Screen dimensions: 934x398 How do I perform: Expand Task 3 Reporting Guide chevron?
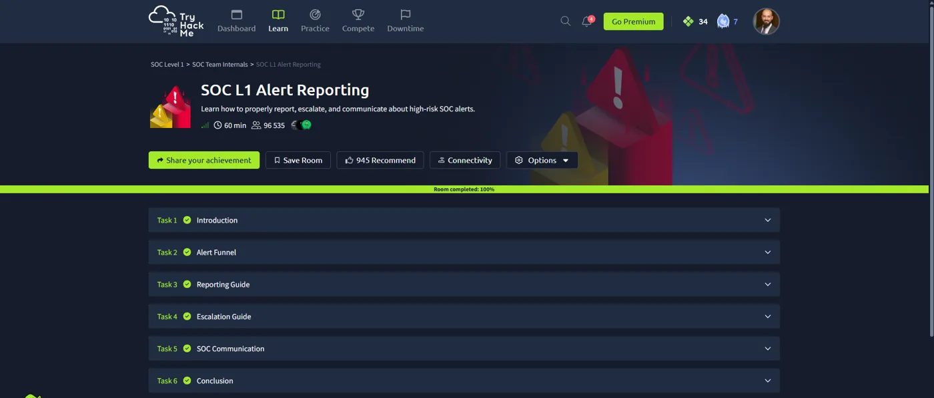(x=767, y=284)
